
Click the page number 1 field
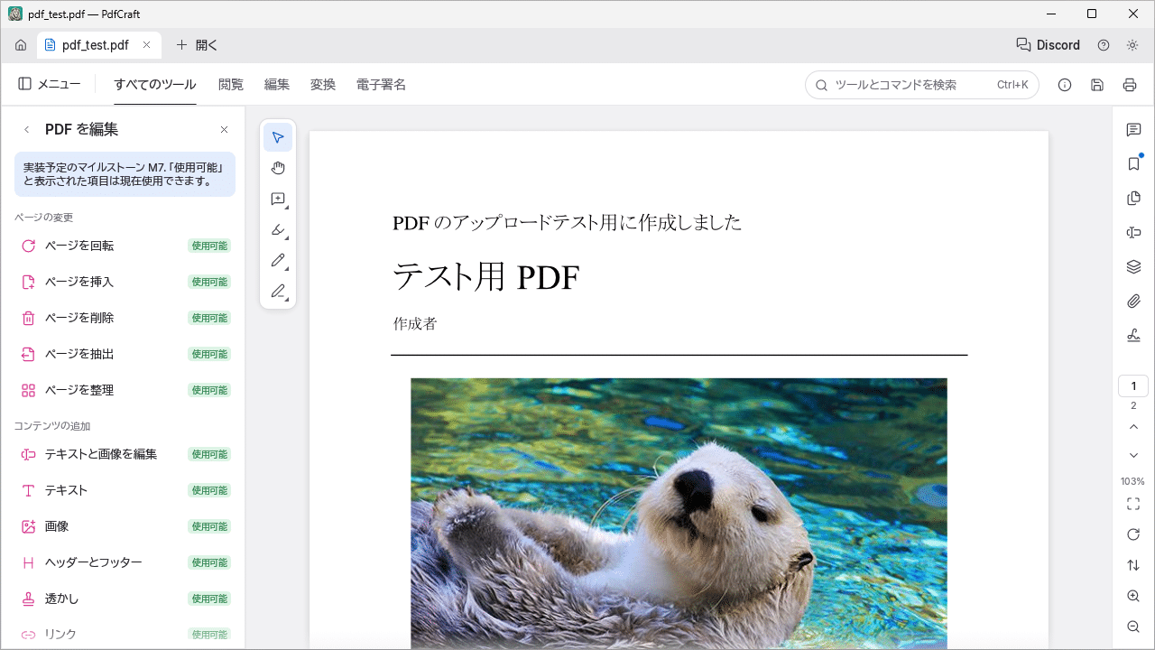[x=1133, y=386]
